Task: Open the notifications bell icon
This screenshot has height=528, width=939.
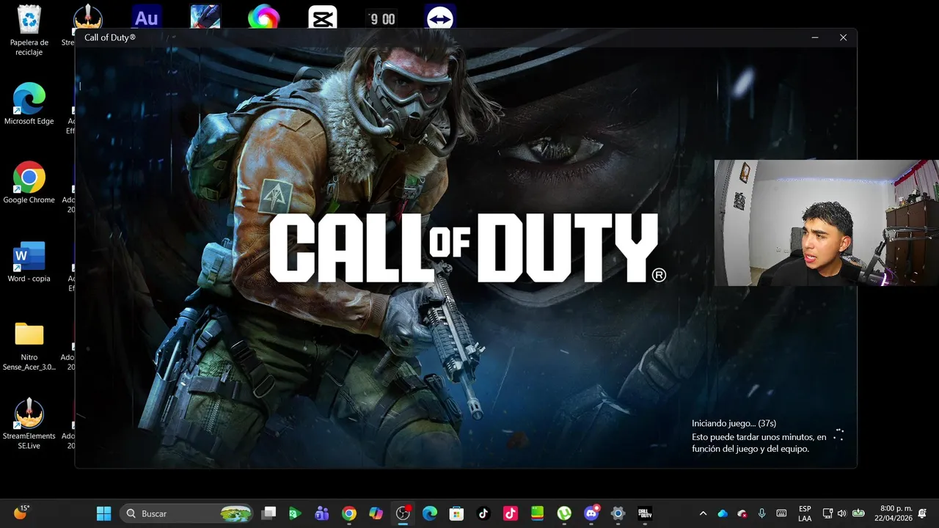Action: coord(922,513)
